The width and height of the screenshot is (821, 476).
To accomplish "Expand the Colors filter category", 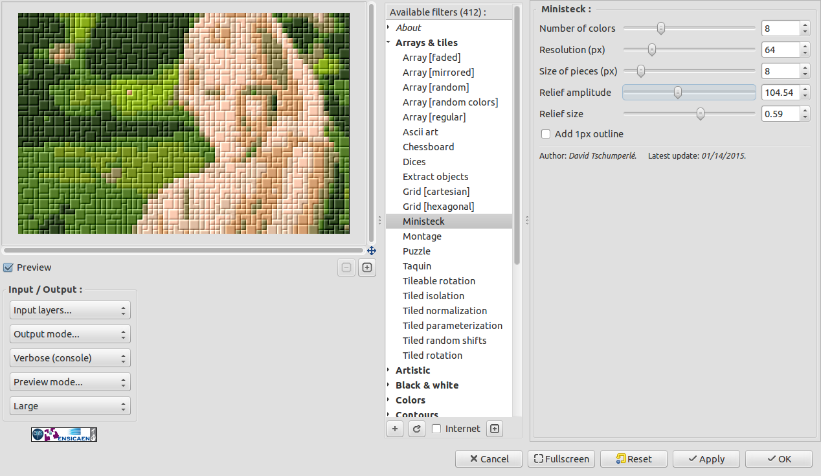I will (388, 400).
